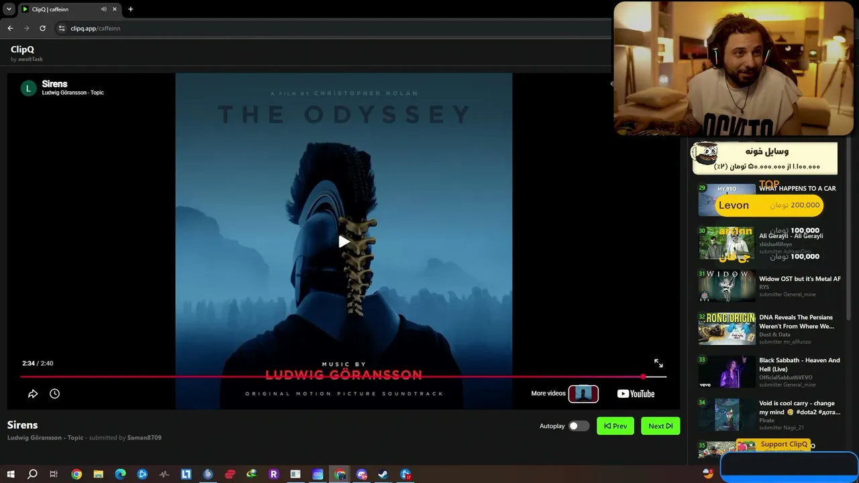Click submitter name Saman8709

(144, 438)
